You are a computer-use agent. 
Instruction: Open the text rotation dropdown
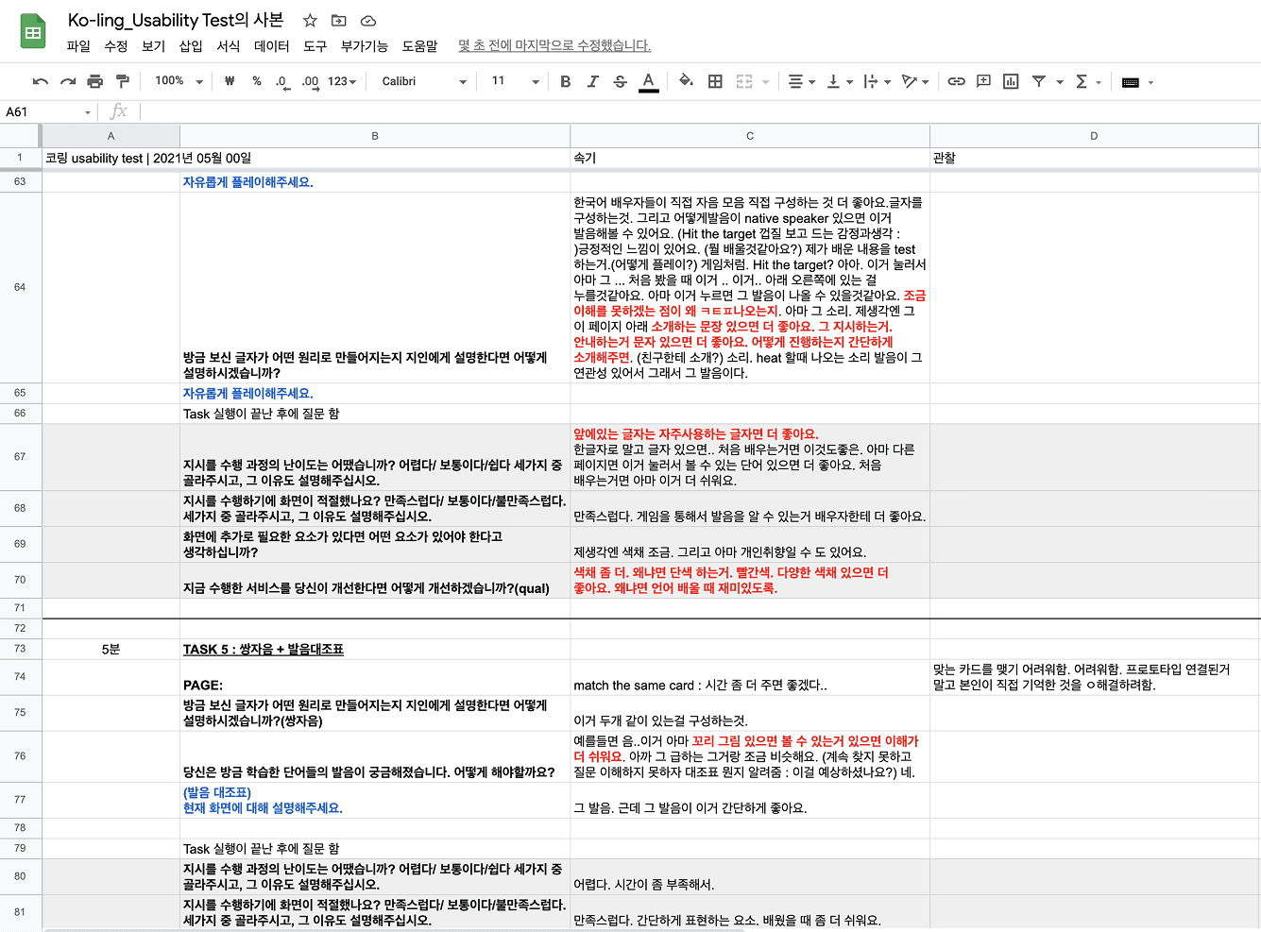pos(914,82)
